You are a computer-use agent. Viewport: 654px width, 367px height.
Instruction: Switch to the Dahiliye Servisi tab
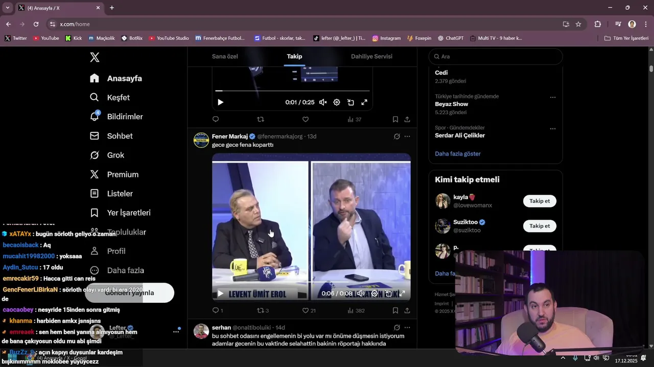(x=371, y=57)
